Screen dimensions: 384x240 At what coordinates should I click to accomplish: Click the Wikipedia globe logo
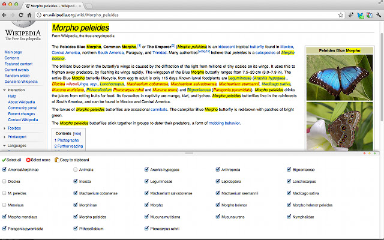[x=23, y=25]
